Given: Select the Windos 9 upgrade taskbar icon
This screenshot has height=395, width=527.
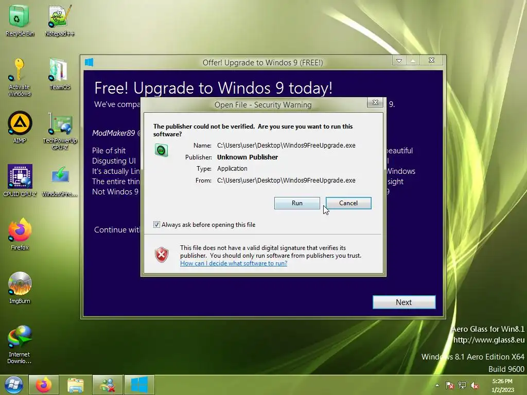Looking at the screenshot, I should point(139,385).
